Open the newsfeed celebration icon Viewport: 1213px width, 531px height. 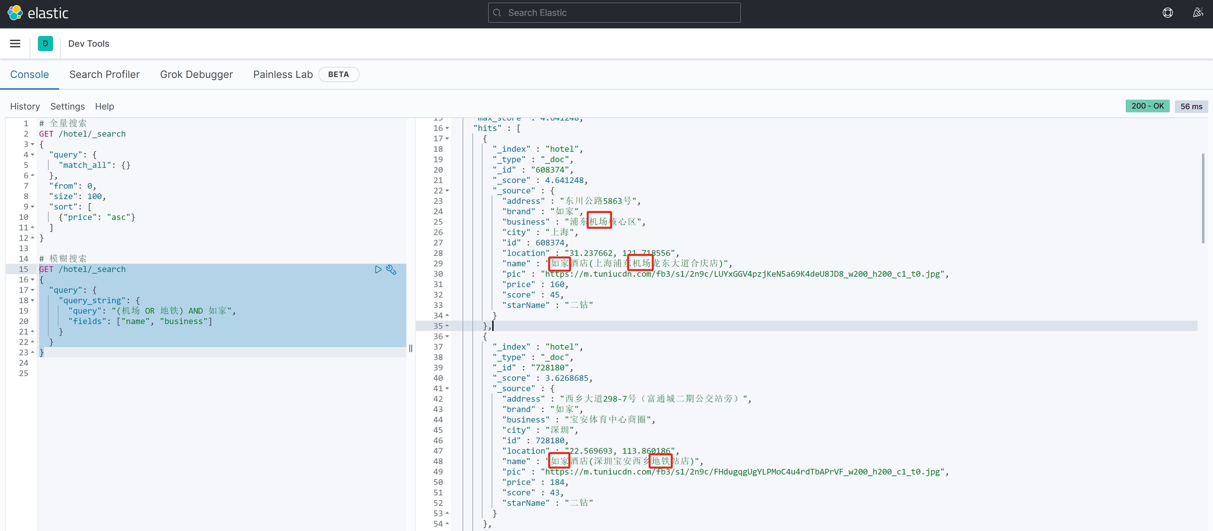click(x=1198, y=13)
